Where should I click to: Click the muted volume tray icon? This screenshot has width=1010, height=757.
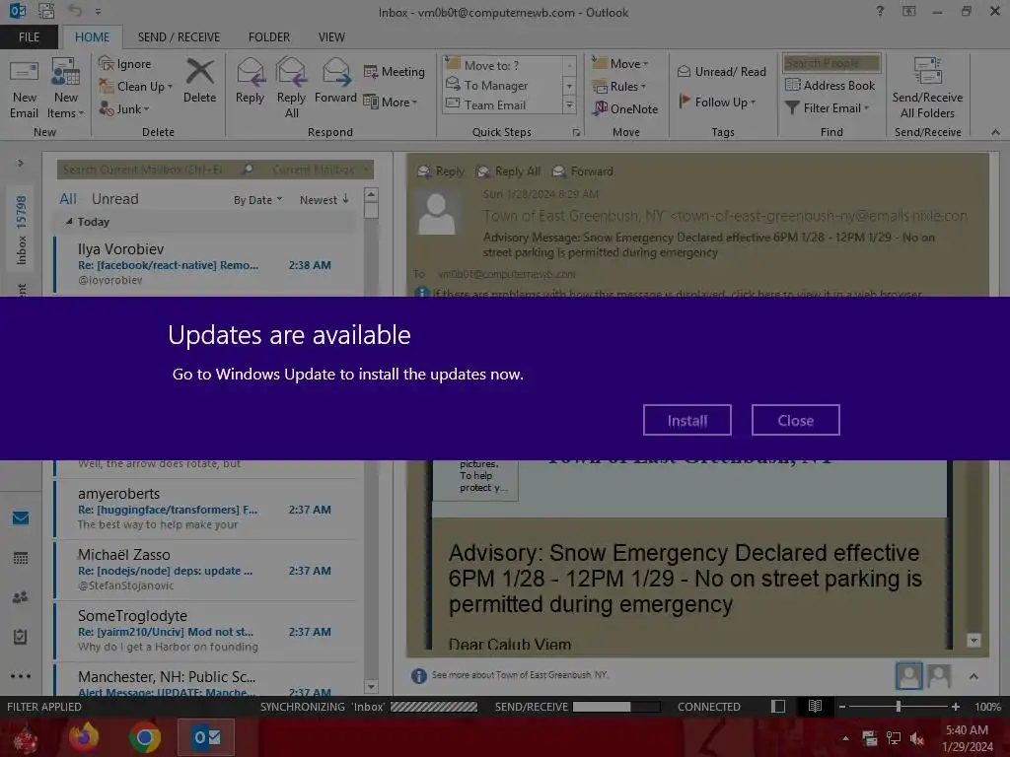pyautogui.click(x=917, y=738)
